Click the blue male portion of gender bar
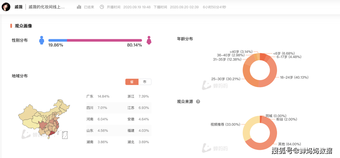Image resolution: width=340 pixels, height=158 pixels. (58, 40)
